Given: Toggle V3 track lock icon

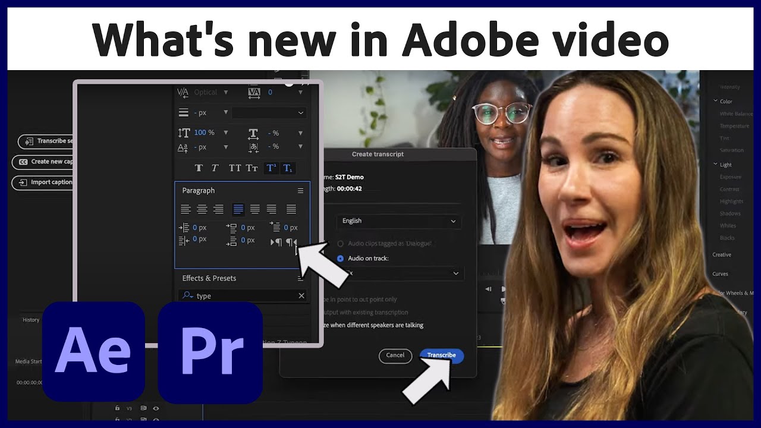Looking at the screenshot, I should click(x=117, y=408).
